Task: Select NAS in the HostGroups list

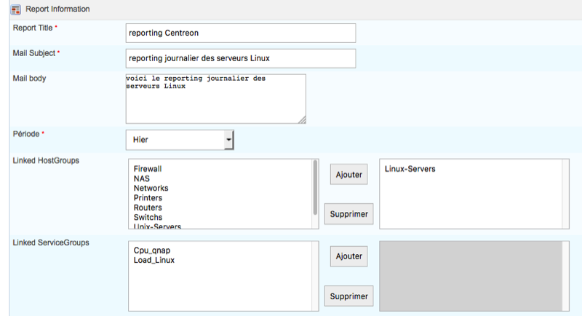Action: (142, 178)
